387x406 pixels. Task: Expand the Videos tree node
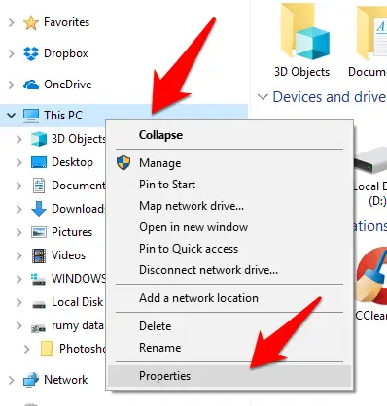19,255
